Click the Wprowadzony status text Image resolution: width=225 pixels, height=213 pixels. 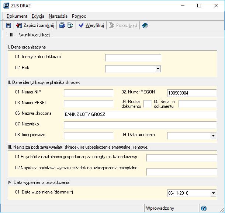point(160,208)
